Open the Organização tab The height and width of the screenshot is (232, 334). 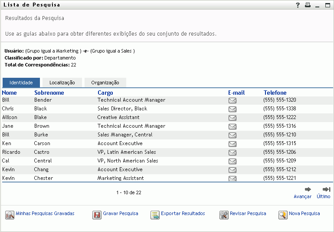point(105,83)
